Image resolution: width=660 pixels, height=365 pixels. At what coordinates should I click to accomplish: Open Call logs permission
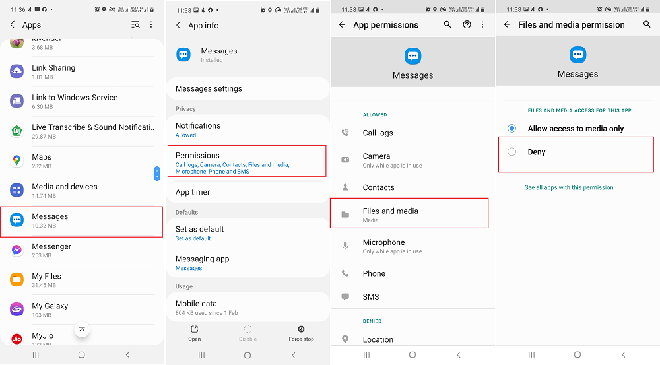tap(413, 133)
